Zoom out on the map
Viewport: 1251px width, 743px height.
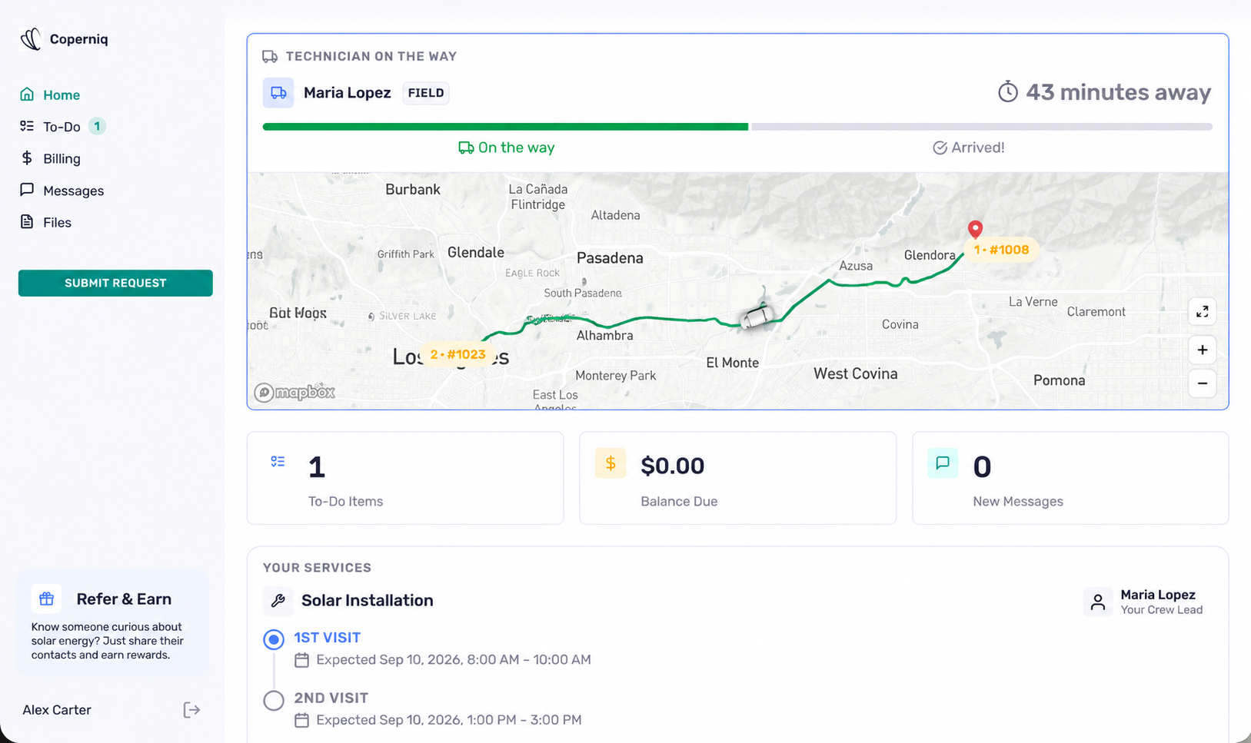click(x=1203, y=383)
